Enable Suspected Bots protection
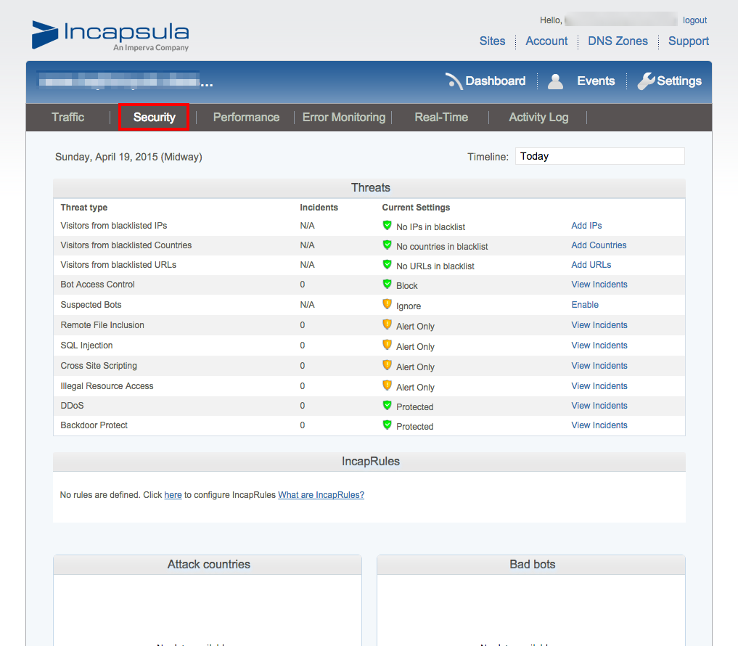This screenshot has height=646, width=738. (x=585, y=305)
